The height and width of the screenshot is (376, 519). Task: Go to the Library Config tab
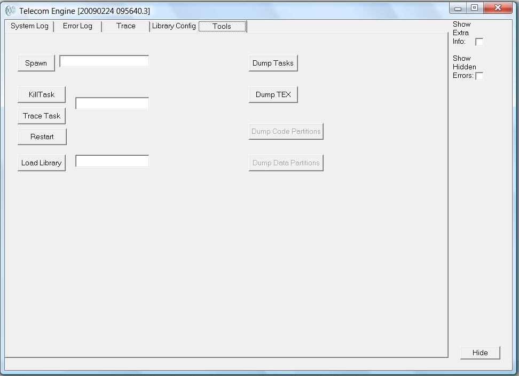(174, 26)
